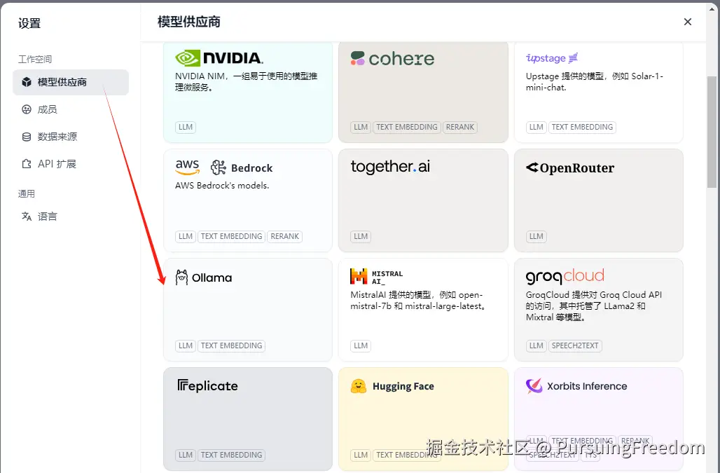Click the groqcloud logo
This screenshot has width=720, height=473.
point(565,277)
